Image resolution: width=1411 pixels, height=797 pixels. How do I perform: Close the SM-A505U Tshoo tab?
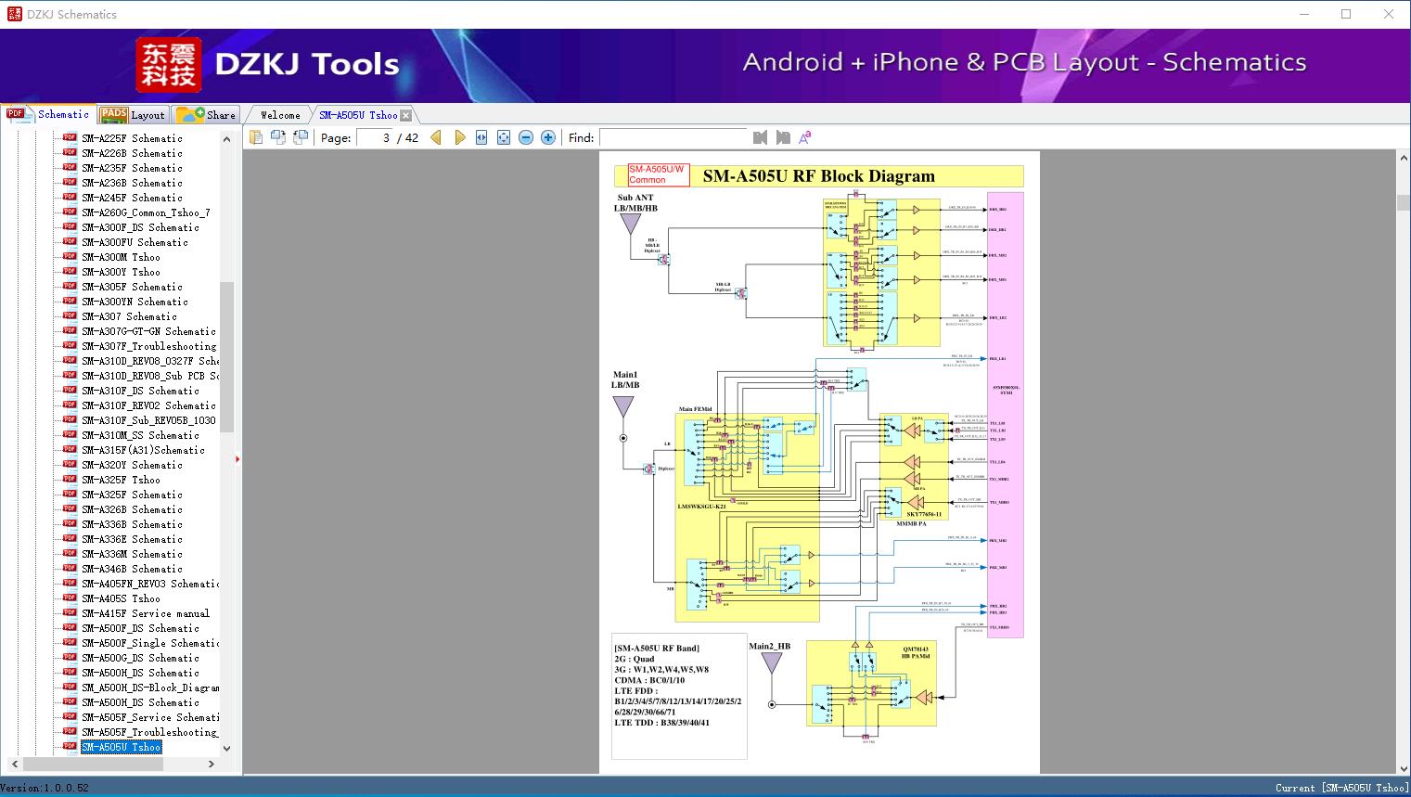tap(406, 116)
